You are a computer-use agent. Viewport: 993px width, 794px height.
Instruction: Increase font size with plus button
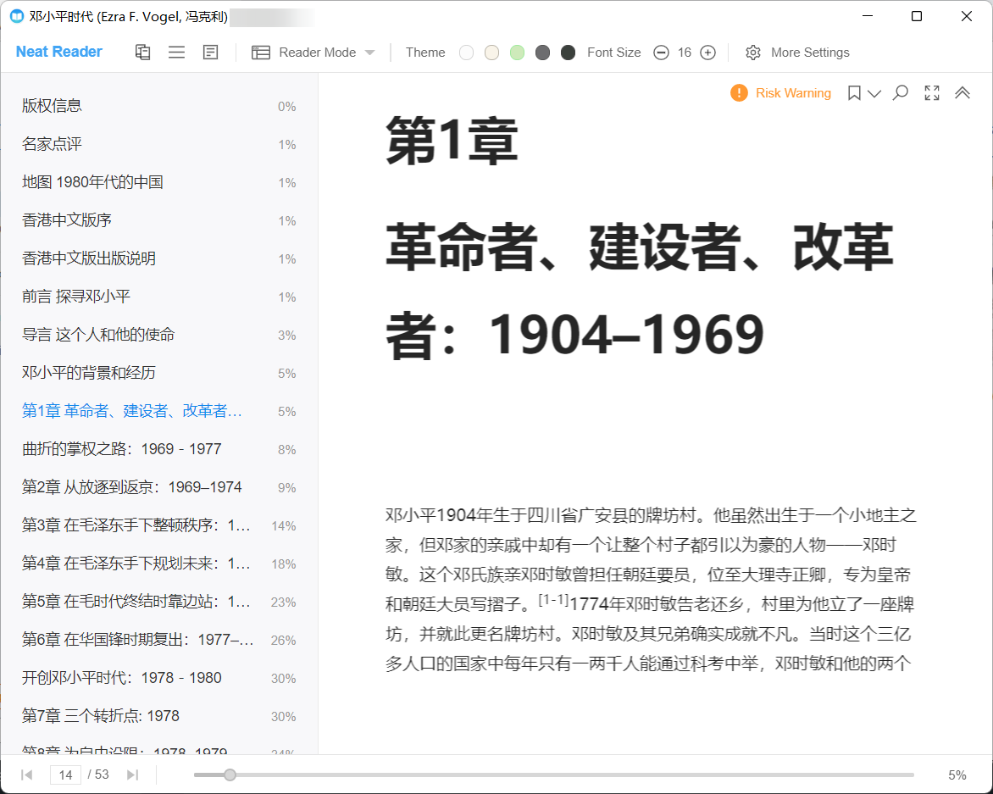[x=708, y=53]
